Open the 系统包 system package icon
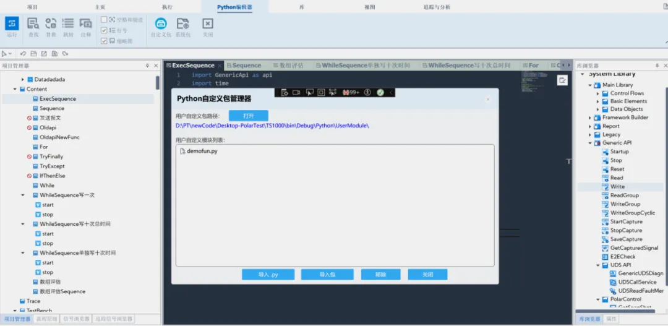This screenshot has height=326, width=668. click(182, 24)
